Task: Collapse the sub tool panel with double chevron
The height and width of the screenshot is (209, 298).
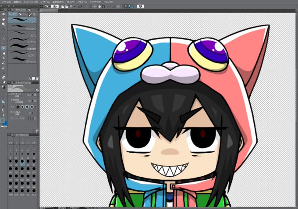Action: tap(9, 6)
